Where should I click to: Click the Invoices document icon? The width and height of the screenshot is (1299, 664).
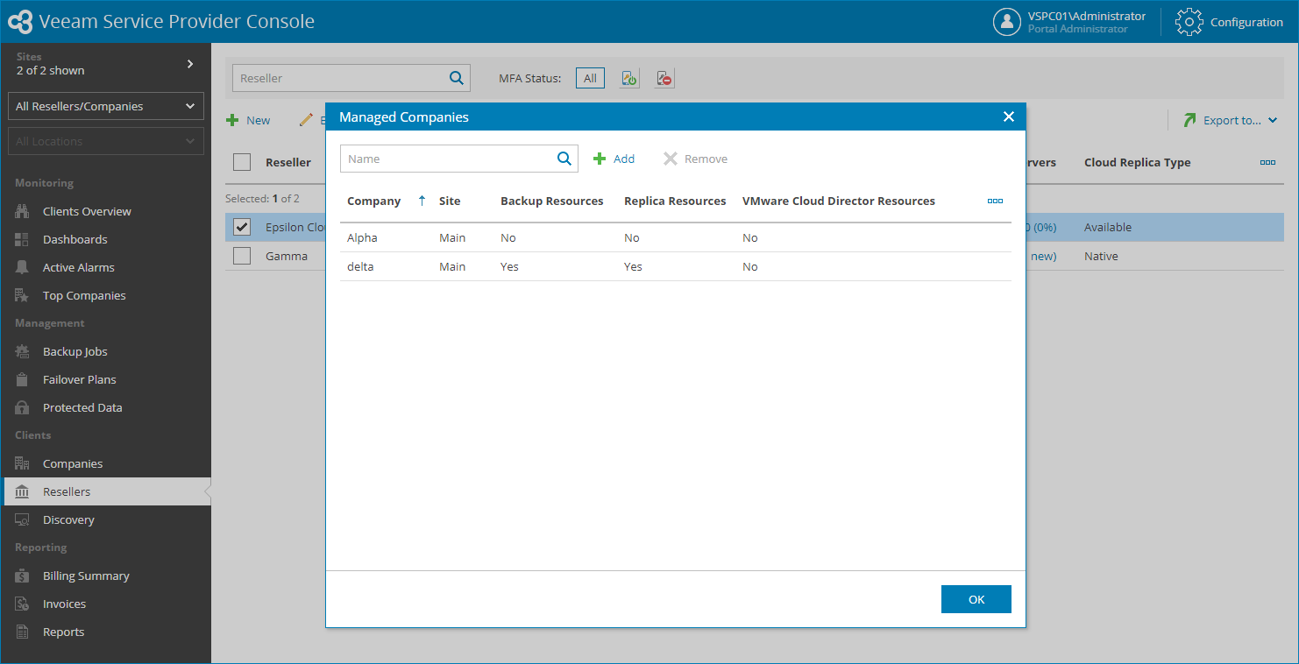tap(23, 604)
